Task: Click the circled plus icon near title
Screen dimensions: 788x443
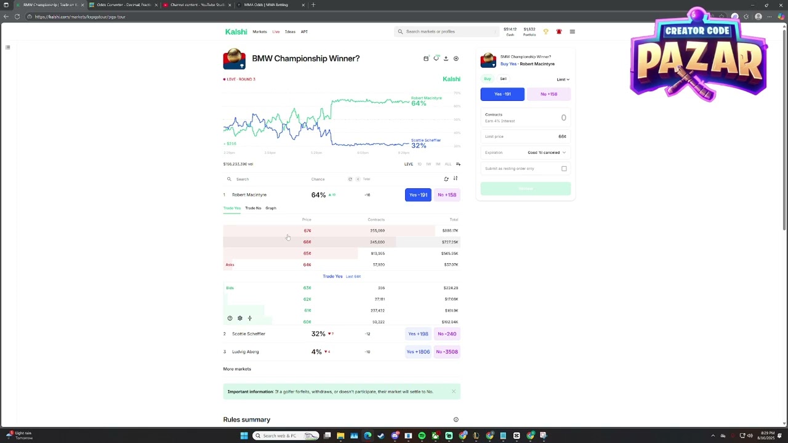Action: click(x=456, y=58)
